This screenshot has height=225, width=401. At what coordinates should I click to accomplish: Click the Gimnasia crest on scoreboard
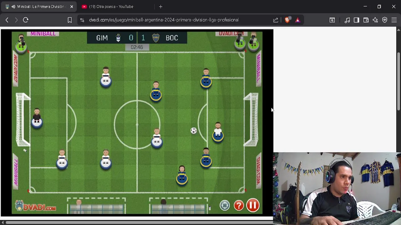click(x=118, y=38)
